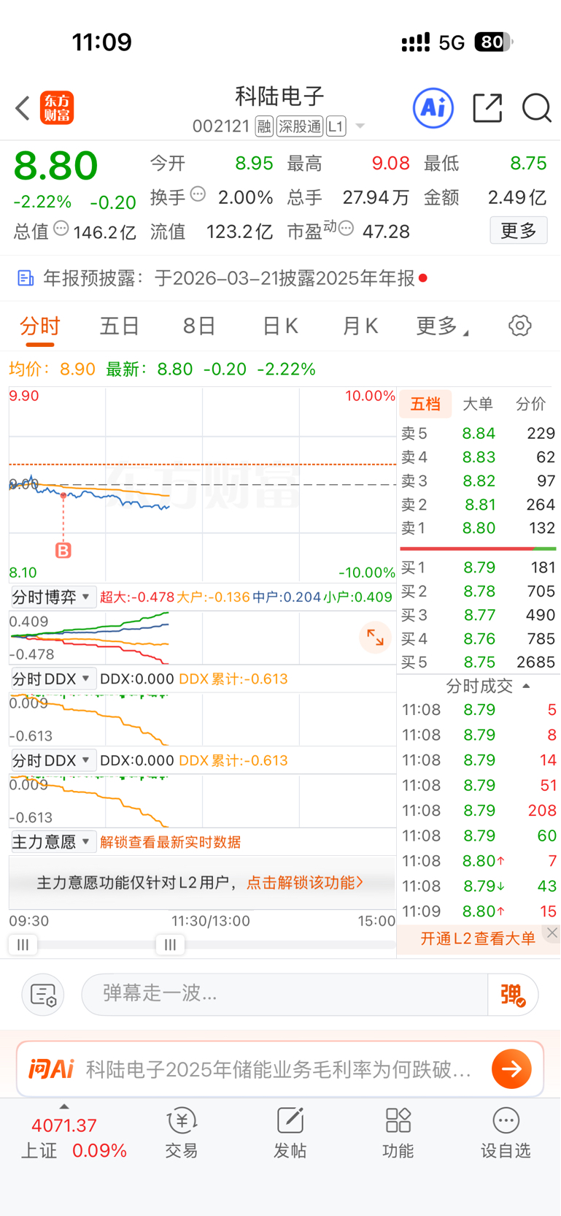Tap info icon beside 总值
This screenshot has width=561, height=1216.
[61, 229]
